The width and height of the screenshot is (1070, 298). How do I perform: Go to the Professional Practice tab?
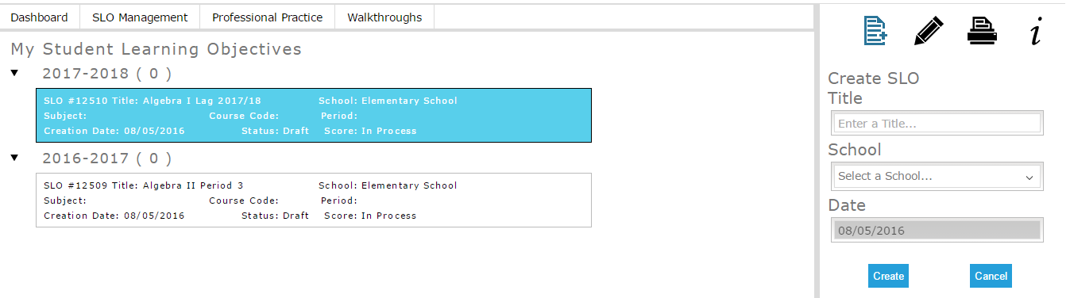tap(268, 17)
